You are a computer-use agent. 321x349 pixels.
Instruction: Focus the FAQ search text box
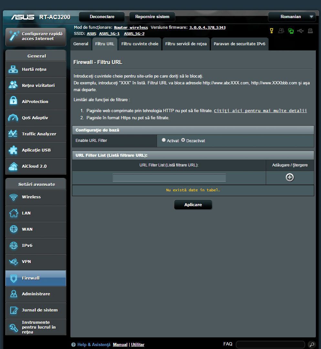270,344
